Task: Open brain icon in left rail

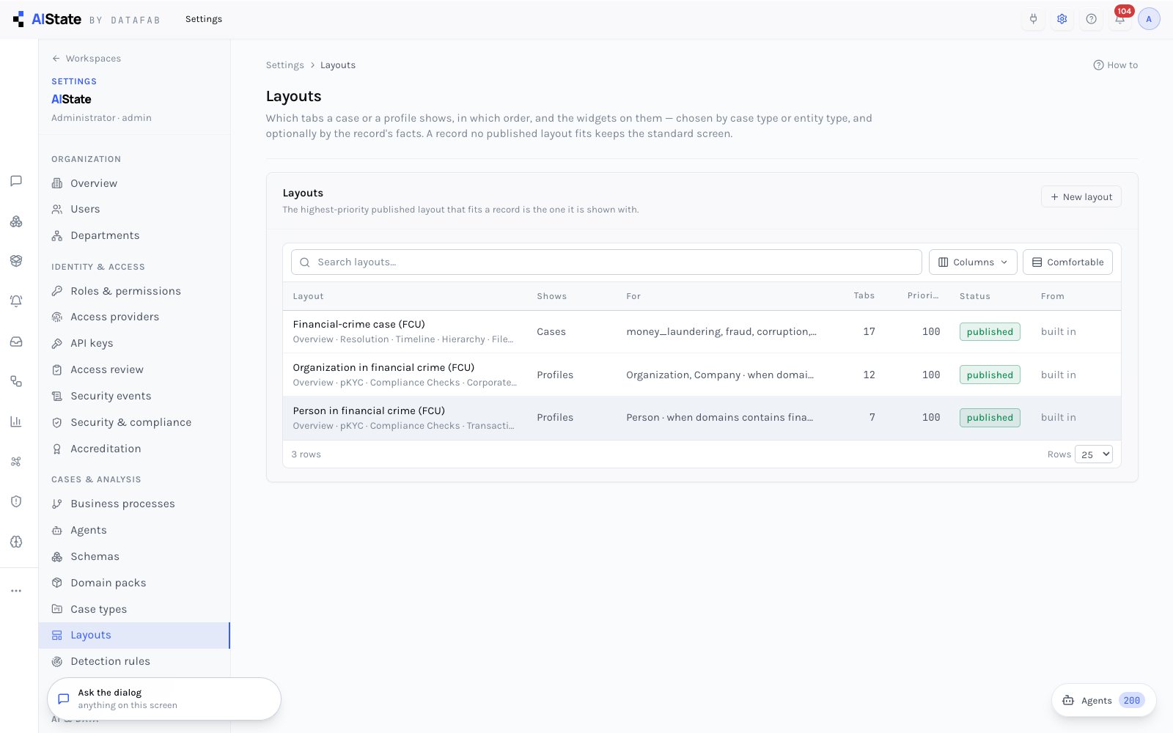Action: [x=16, y=542]
